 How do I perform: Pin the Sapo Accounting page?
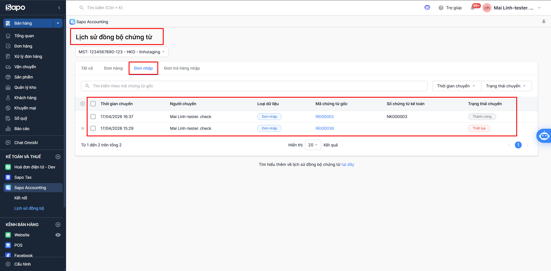point(544,22)
